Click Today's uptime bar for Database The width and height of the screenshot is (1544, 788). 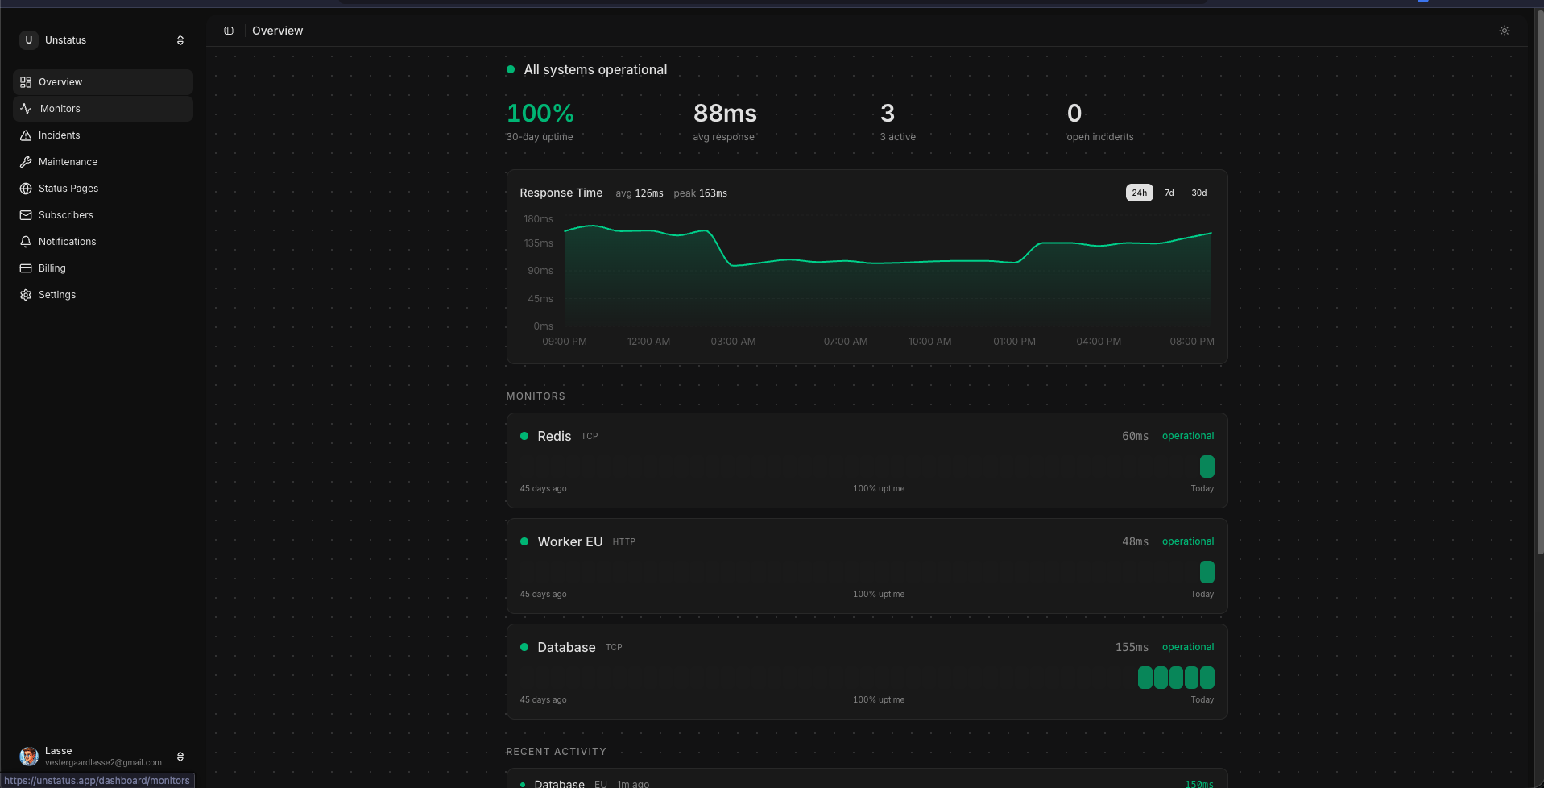point(1207,678)
